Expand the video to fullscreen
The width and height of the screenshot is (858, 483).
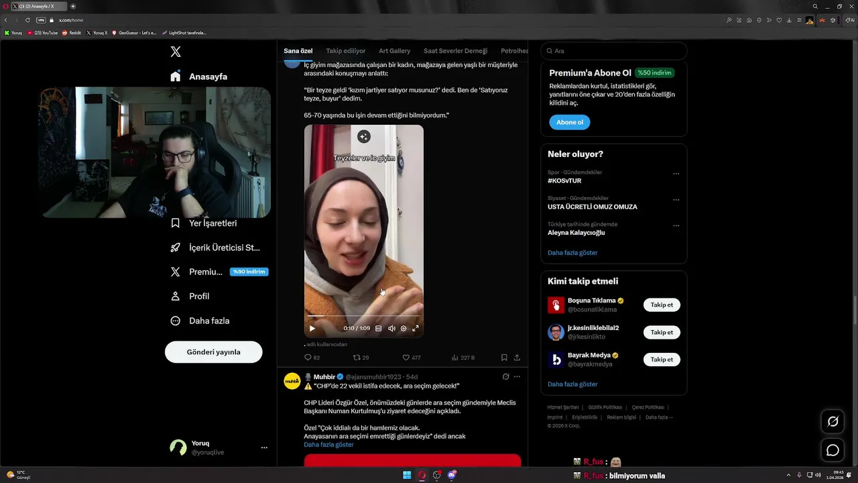pyautogui.click(x=416, y=328)
